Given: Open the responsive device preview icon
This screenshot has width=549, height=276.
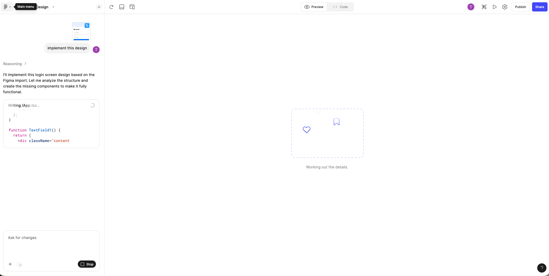Looking at the screenshot, I should pos(132,7).
